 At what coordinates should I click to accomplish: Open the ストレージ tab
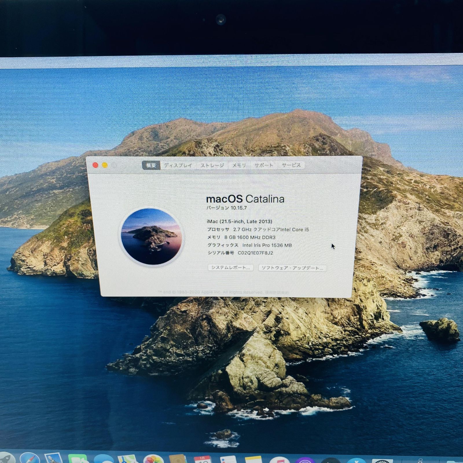[212, 165]
